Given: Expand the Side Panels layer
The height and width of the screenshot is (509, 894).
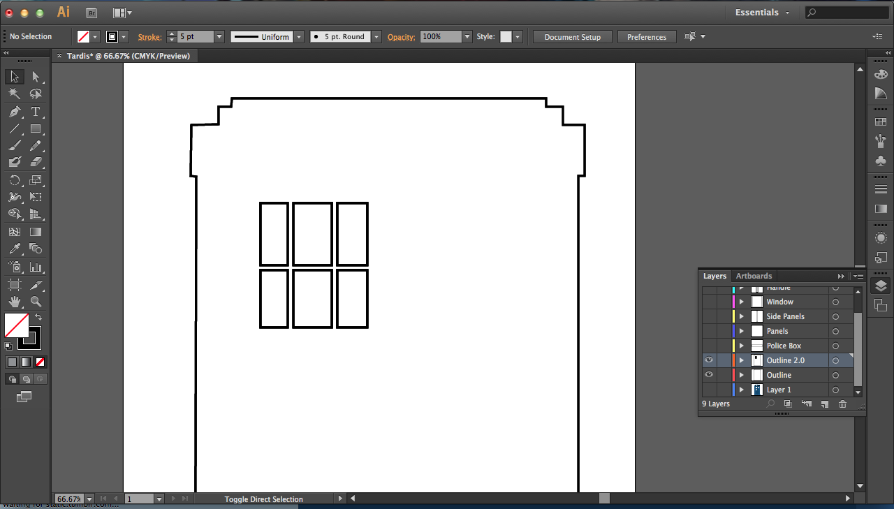Looking at the screenshot, I should [742, 316].
